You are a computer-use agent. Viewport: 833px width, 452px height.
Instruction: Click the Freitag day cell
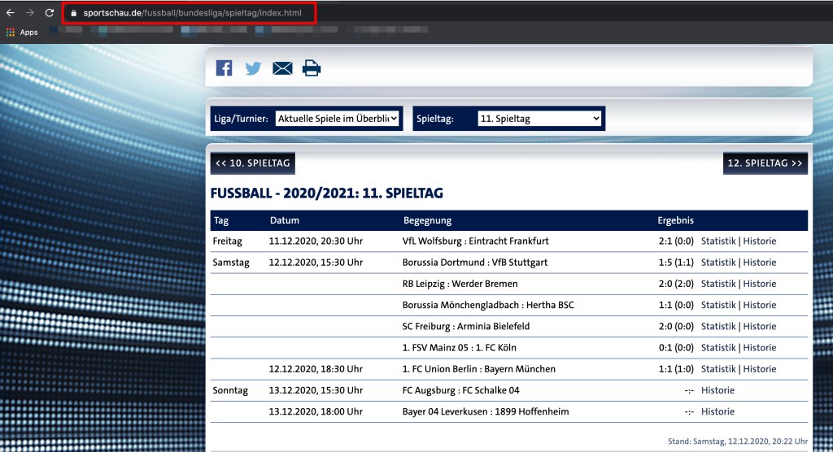click(228, 241)
